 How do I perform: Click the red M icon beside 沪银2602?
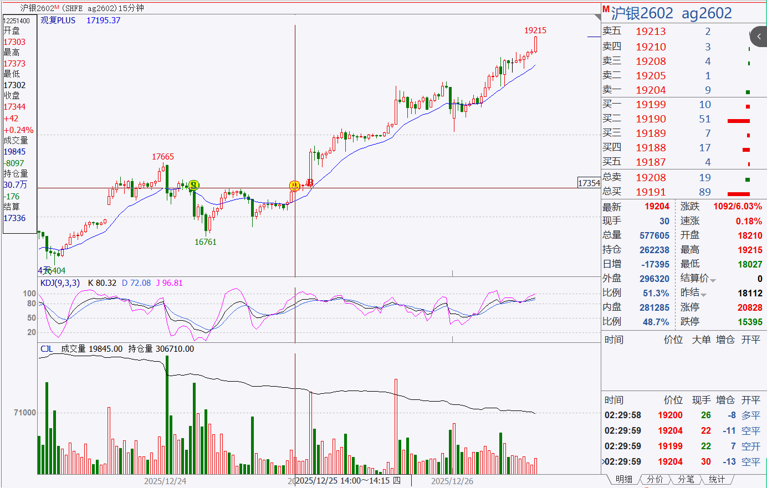[606, 9]
